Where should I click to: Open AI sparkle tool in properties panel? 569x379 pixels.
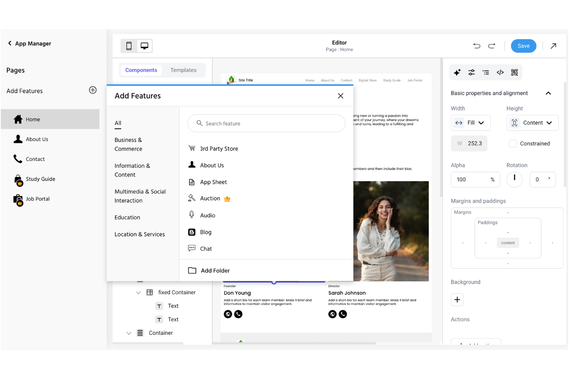point(457,73)
